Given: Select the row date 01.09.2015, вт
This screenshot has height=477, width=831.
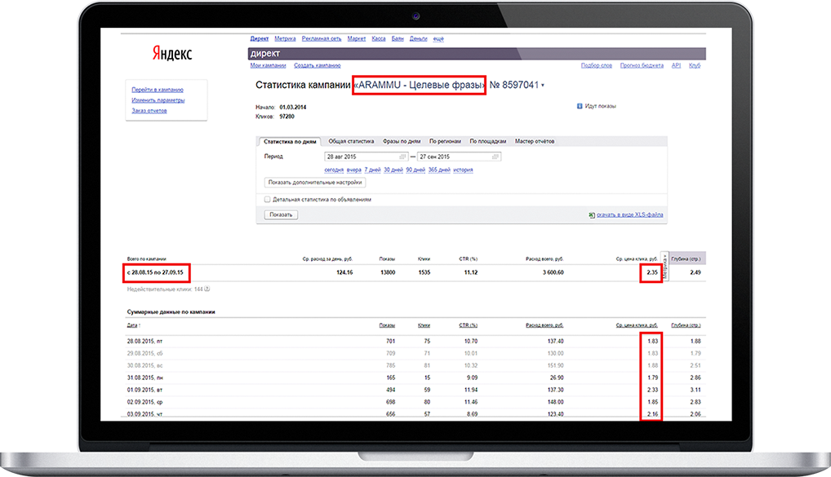Looking at the screenshot, I should click(144, 391).
